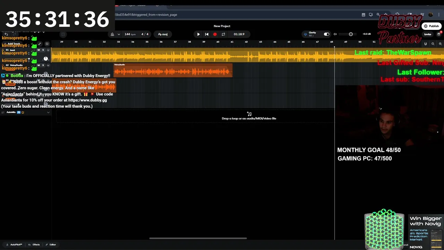The width and height of the screenshot is (444, 250).
Task: Bookmark this page with the star icon
Action: coord(385,15)
